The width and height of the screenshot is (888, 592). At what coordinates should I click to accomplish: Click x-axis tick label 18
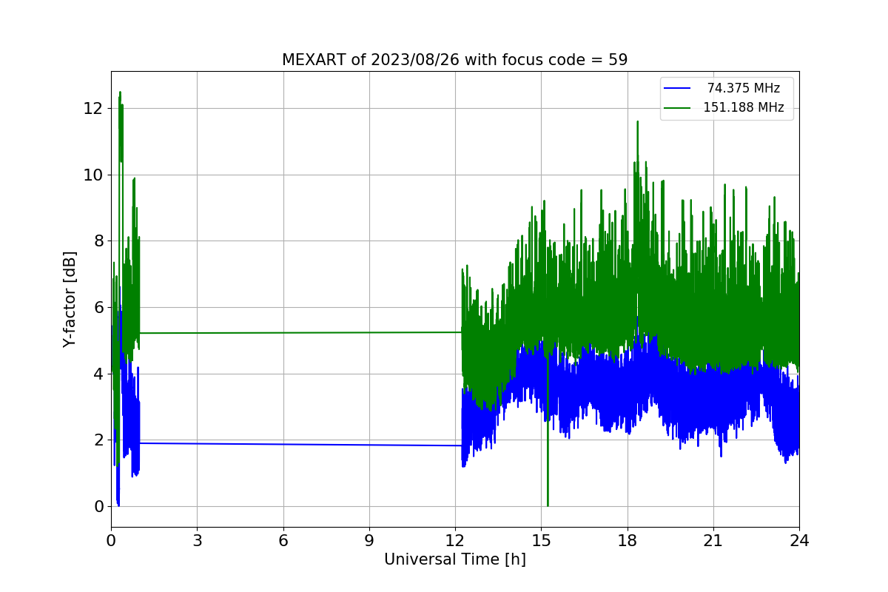628,540
